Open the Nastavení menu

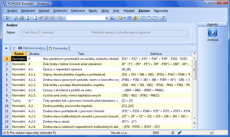(28, 11)
